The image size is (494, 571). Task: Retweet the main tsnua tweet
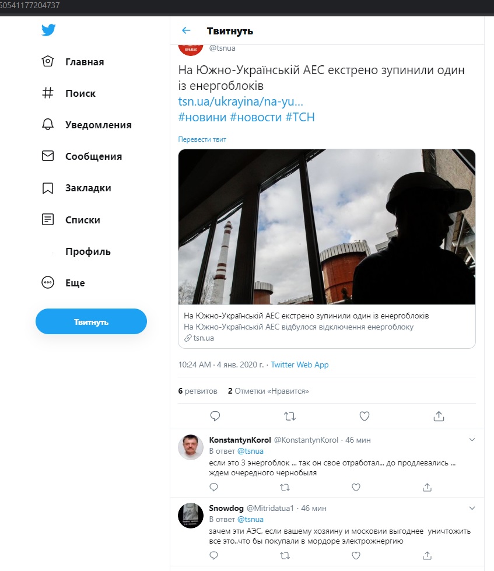289,416
